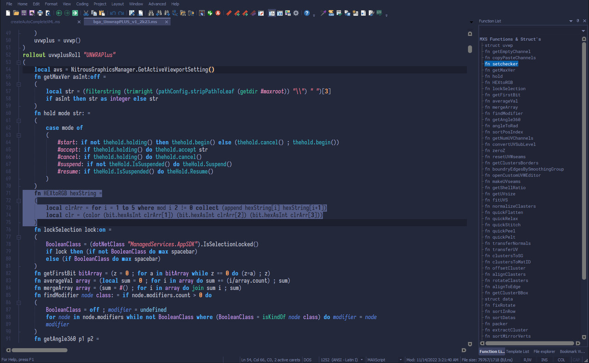589x363 pixels.
Task: Click the Save file floppy icon
Action: tap(24, 13)
